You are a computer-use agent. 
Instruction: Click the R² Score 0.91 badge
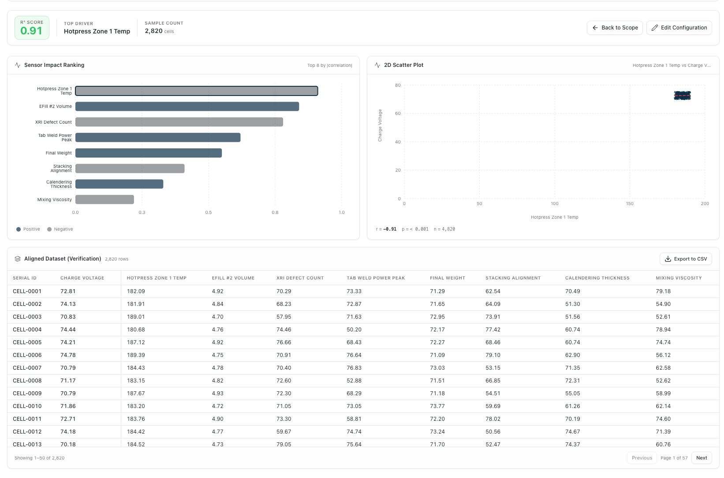pyautogui.click(x=32, y=28)
